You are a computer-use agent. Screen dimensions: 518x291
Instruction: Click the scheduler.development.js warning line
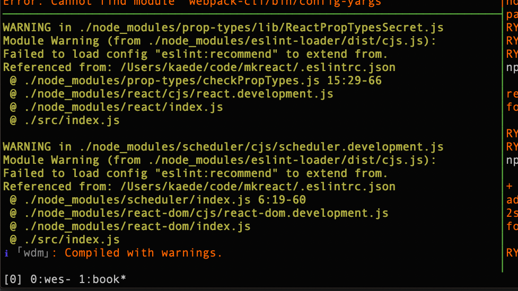223,147
